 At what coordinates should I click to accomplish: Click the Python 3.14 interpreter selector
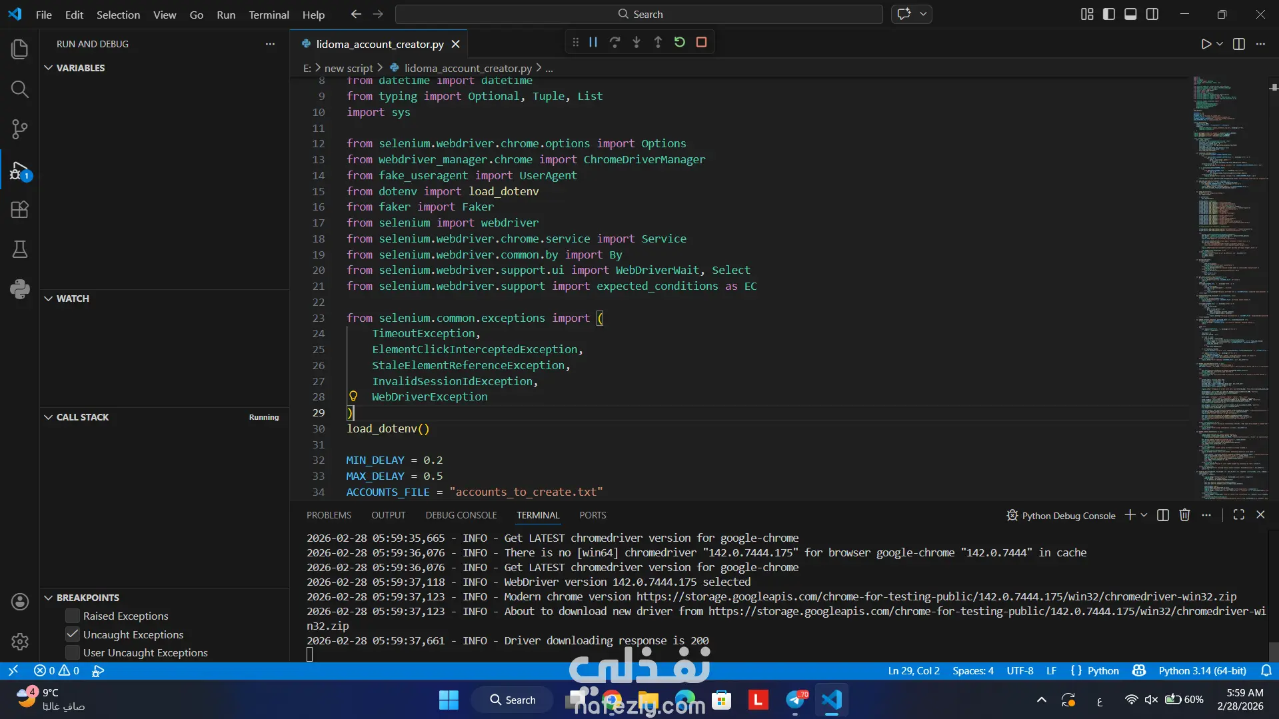click(x=1202, y=670)
